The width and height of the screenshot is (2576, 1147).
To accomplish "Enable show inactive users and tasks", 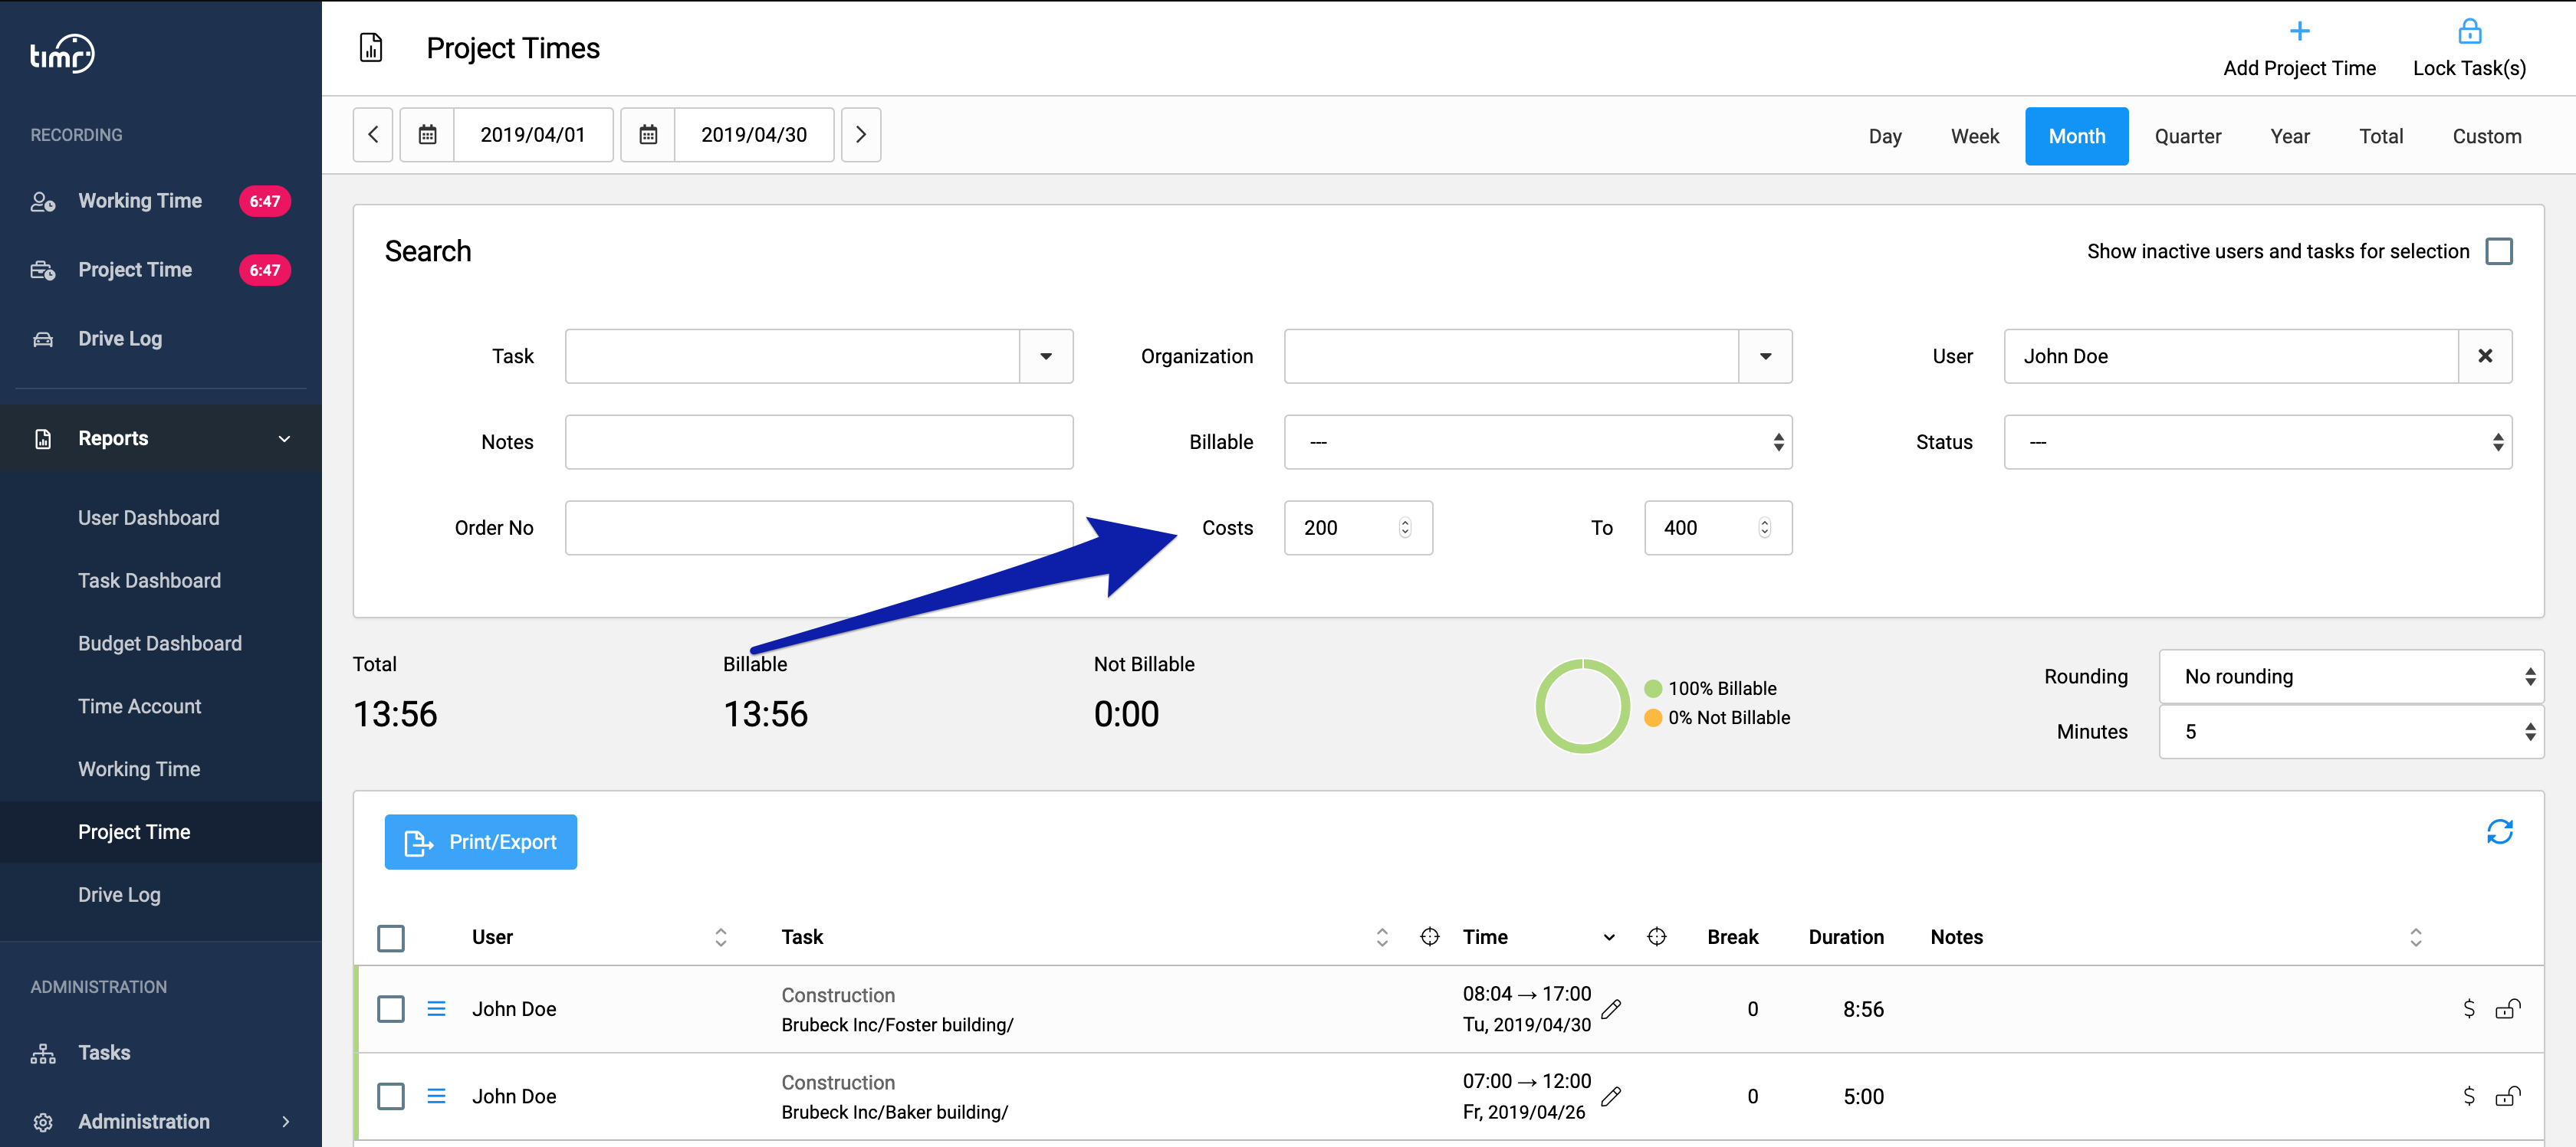I will pos(2498,252).
